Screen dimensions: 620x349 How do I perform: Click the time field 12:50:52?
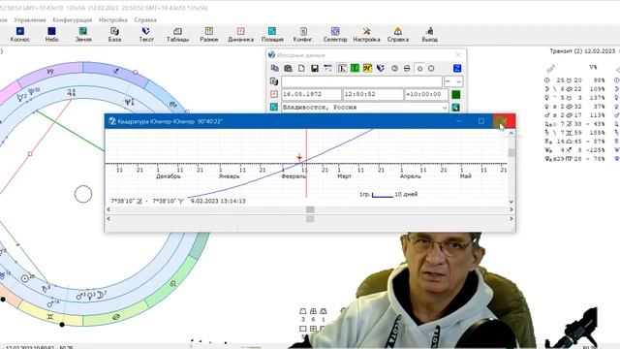tap(373, 94)
